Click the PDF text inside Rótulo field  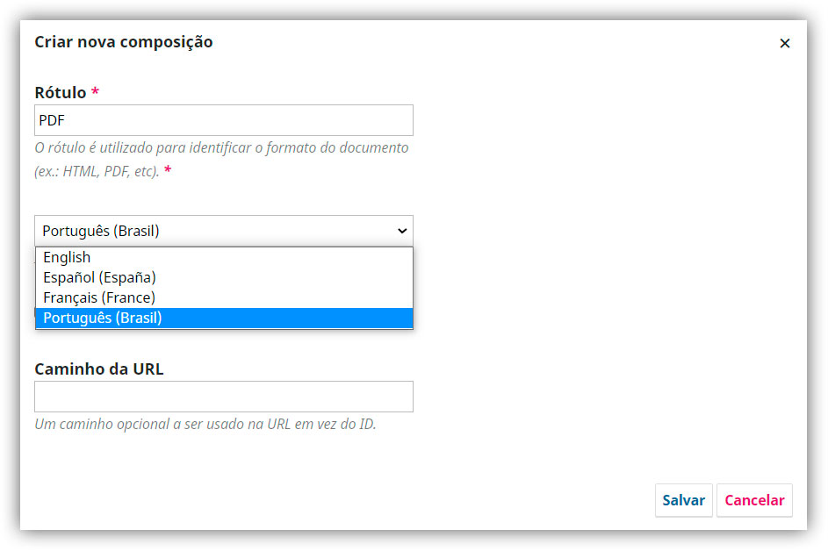pyautogui.click(x=52, y=120)
